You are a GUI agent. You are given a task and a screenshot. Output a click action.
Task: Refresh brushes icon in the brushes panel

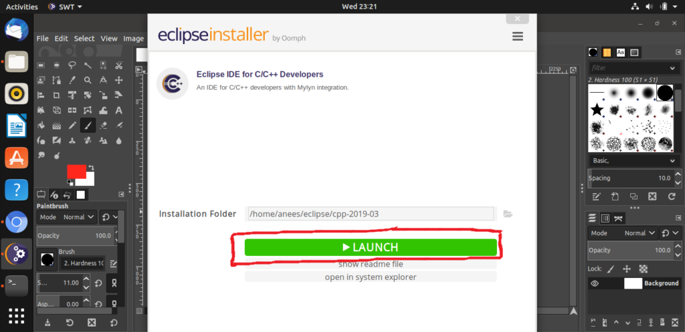[672, 196]
